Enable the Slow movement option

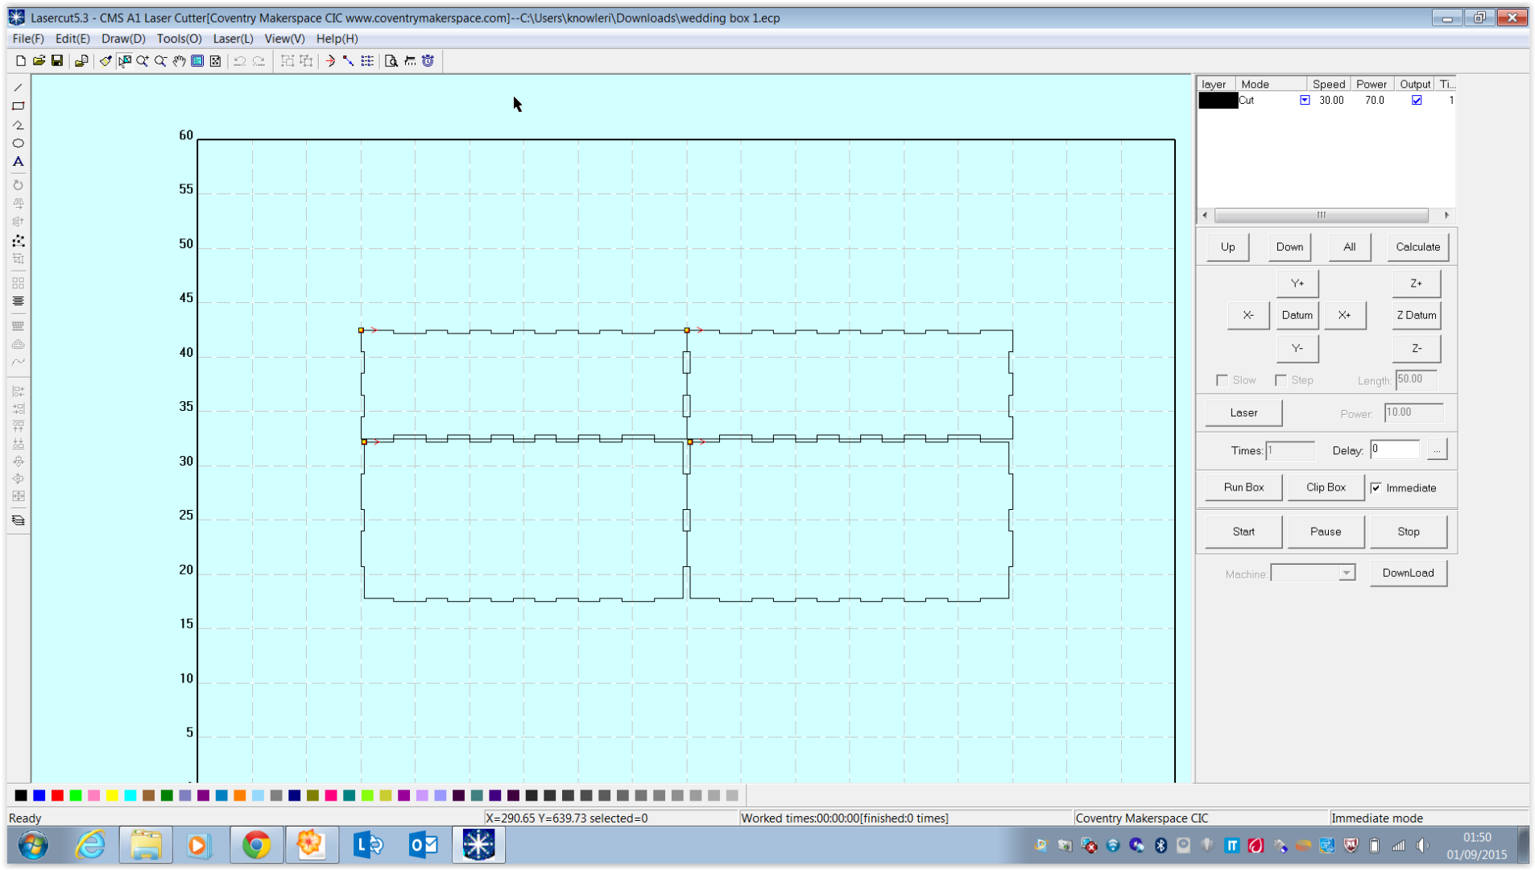[1222, 379]
